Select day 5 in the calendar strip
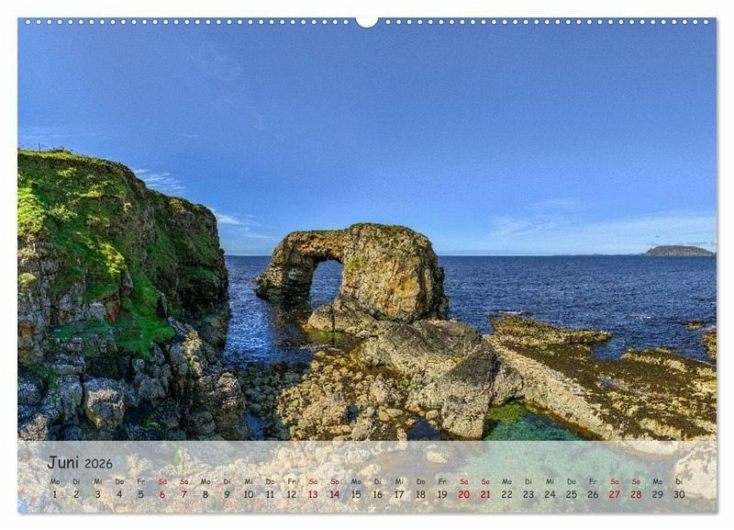This screenshot has width=734, height=530. (141, 494)
